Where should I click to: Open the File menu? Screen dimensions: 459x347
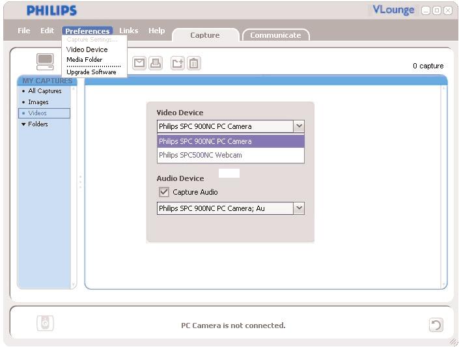click(23, 31)
